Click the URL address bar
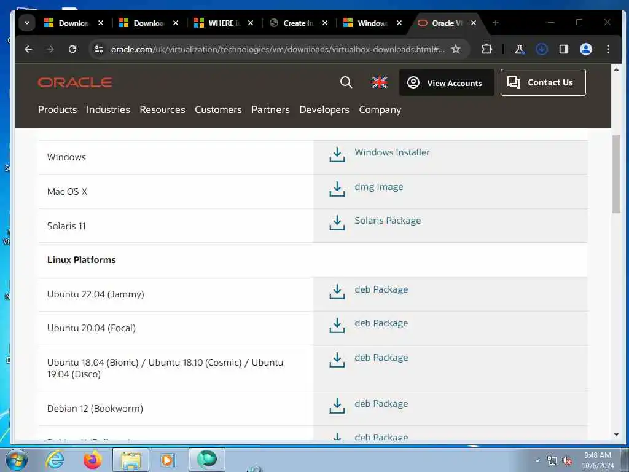 point(277,49)
